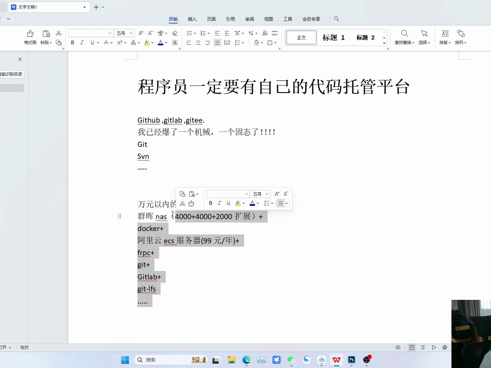This screenshot has width=491, height=368.
Task: Click ribbon distributed alignment icon beside justify
Action: coord(227,43)
